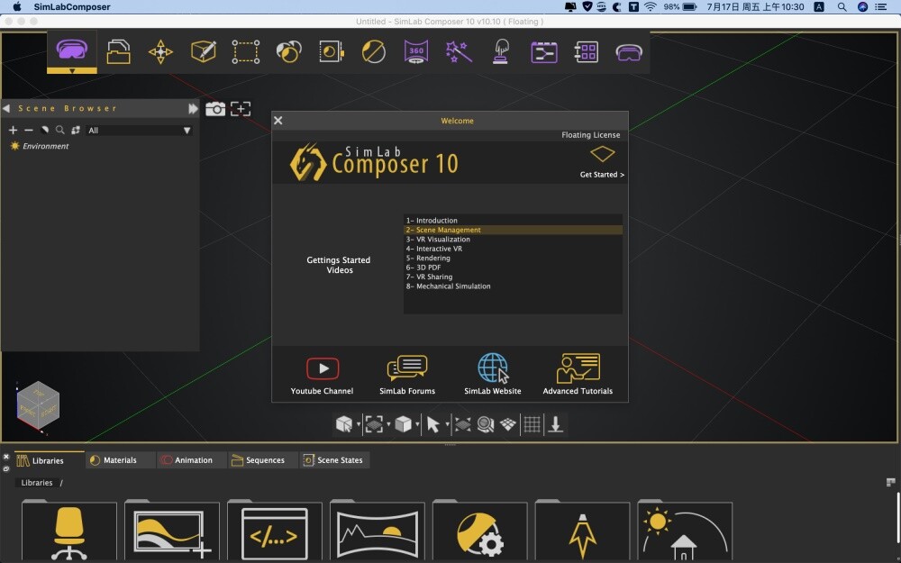Click the half-filled circle render icon

[x=374, y=51]
